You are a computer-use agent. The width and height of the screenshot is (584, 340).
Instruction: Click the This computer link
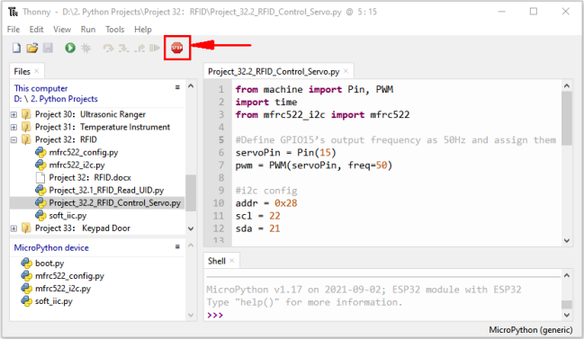(x=41, y=89)
